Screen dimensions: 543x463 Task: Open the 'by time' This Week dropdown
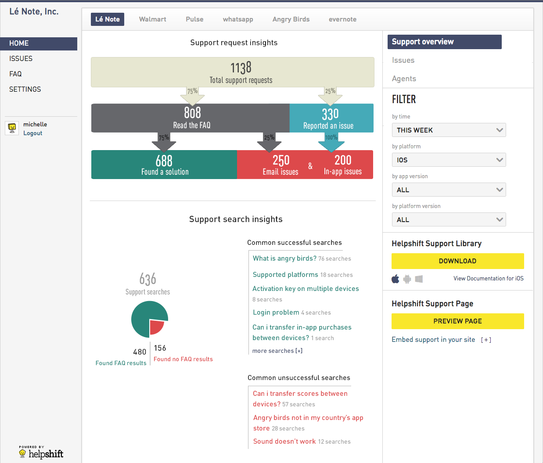coord(449,130)
